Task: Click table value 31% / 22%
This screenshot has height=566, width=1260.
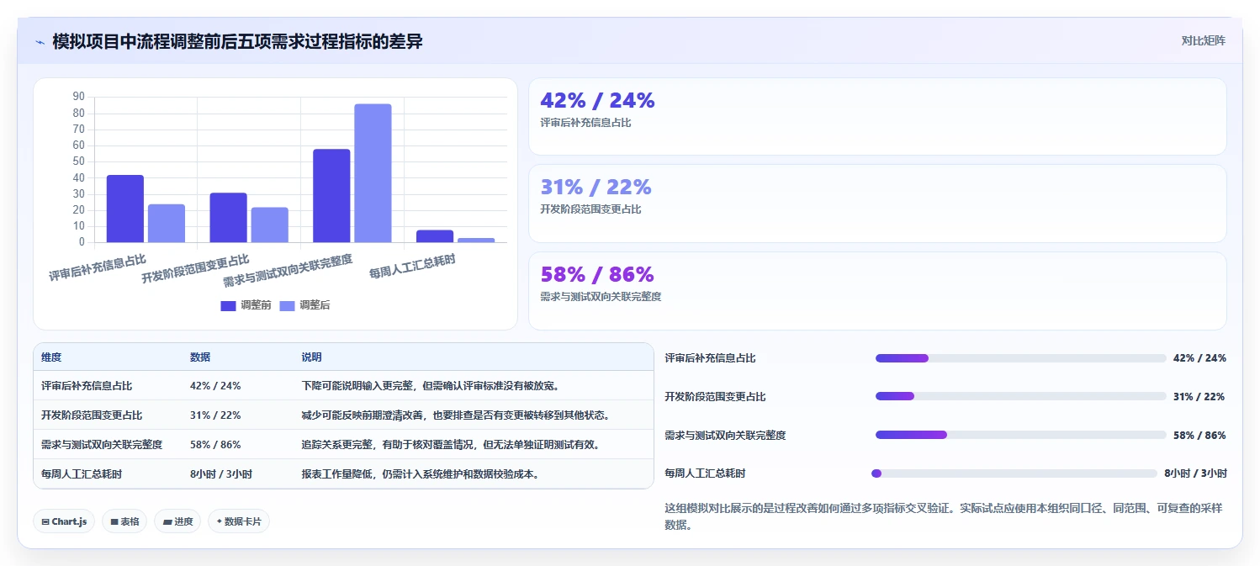Action: point(215,415)
